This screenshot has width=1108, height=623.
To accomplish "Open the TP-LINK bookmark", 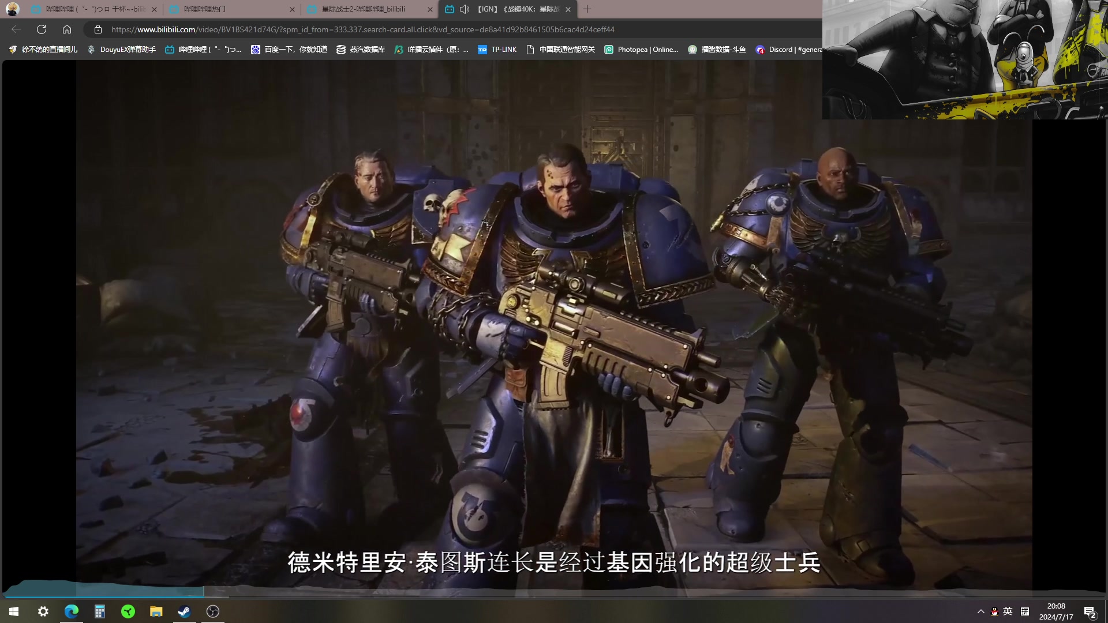I will point(497,50).
